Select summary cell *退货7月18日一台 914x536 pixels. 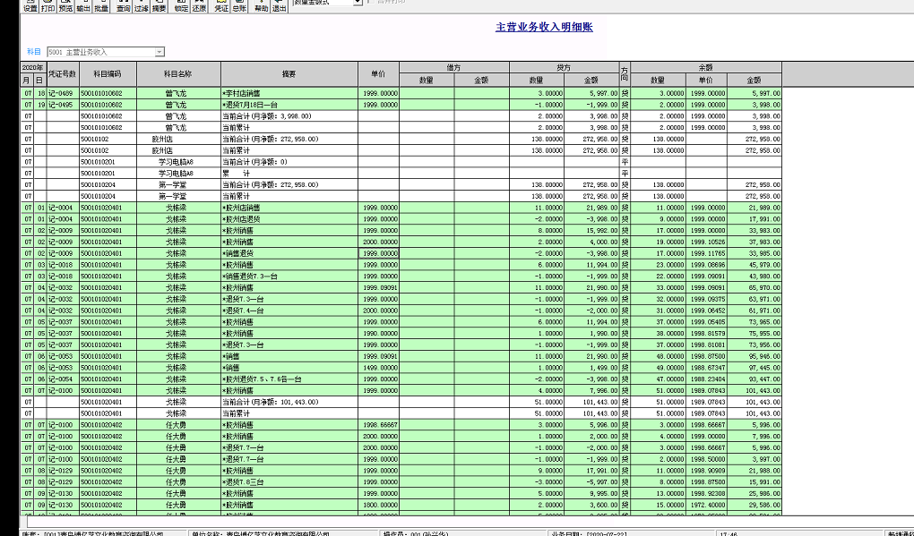pyautogui.click(x=289, y=105)
